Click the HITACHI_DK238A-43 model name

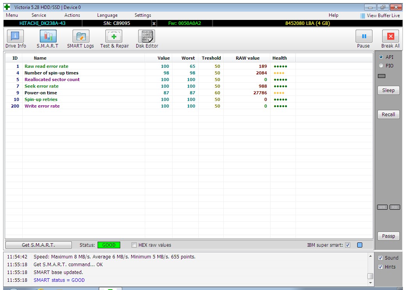(43, 23)
